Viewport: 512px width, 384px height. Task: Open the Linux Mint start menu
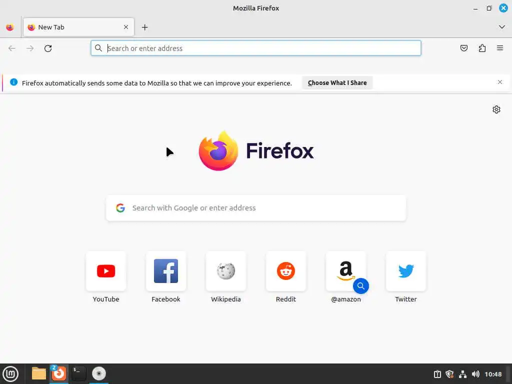tap(10, 374)
